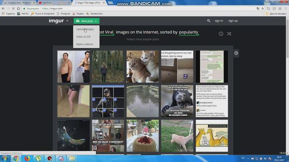289x162 pixels.
Task: Open the file explorer folder taskbar icon
Action: 72,158
